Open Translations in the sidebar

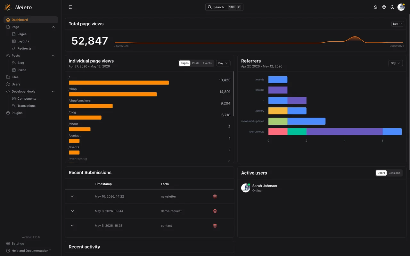[26, 106]
